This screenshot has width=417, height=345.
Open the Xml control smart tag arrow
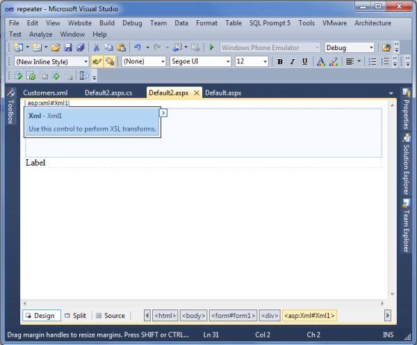pos(163,113)
